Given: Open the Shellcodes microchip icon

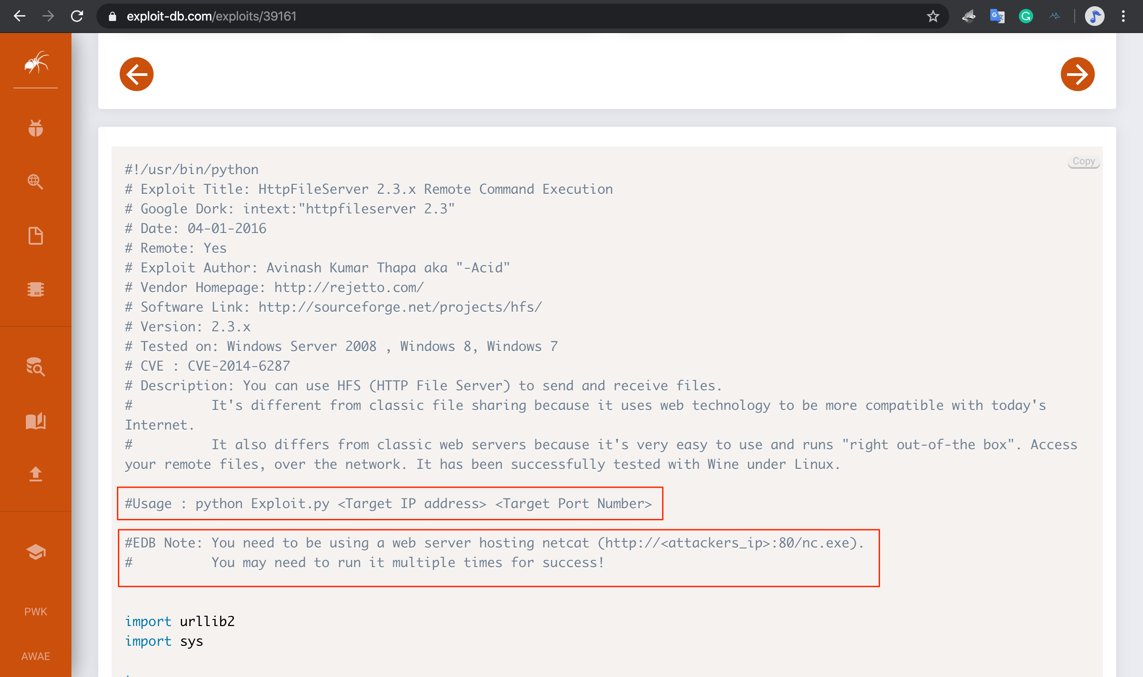Looking at the screenshot, I should click(36, 289).
